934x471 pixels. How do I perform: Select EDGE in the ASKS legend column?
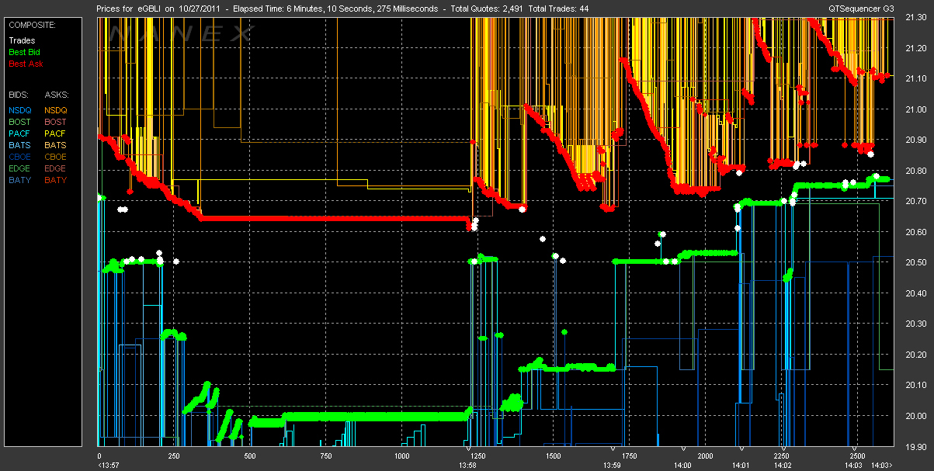(56, 168)
